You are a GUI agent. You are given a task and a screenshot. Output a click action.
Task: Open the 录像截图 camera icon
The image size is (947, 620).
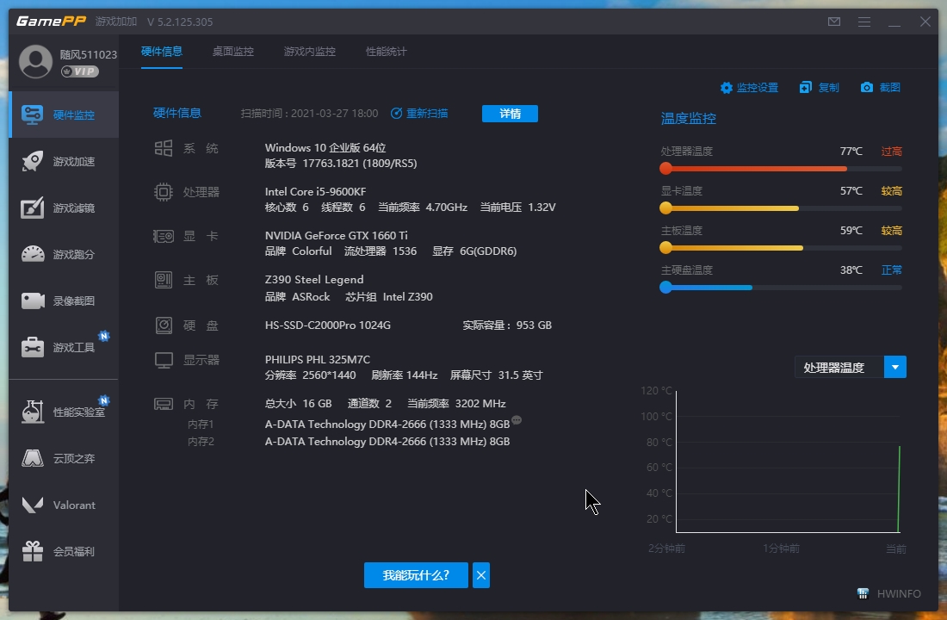pyautogui.click(x=33, y=301)
